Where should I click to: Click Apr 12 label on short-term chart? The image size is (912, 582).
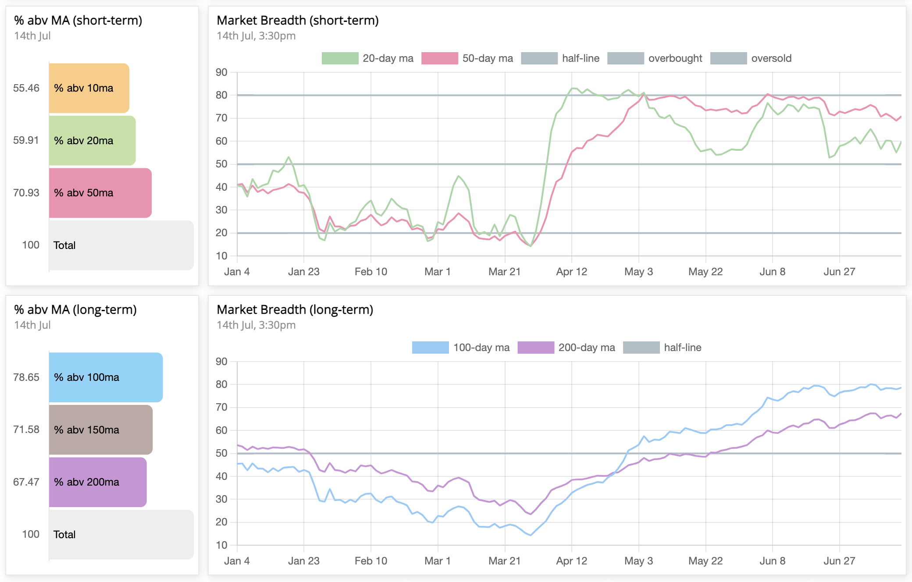572,272
